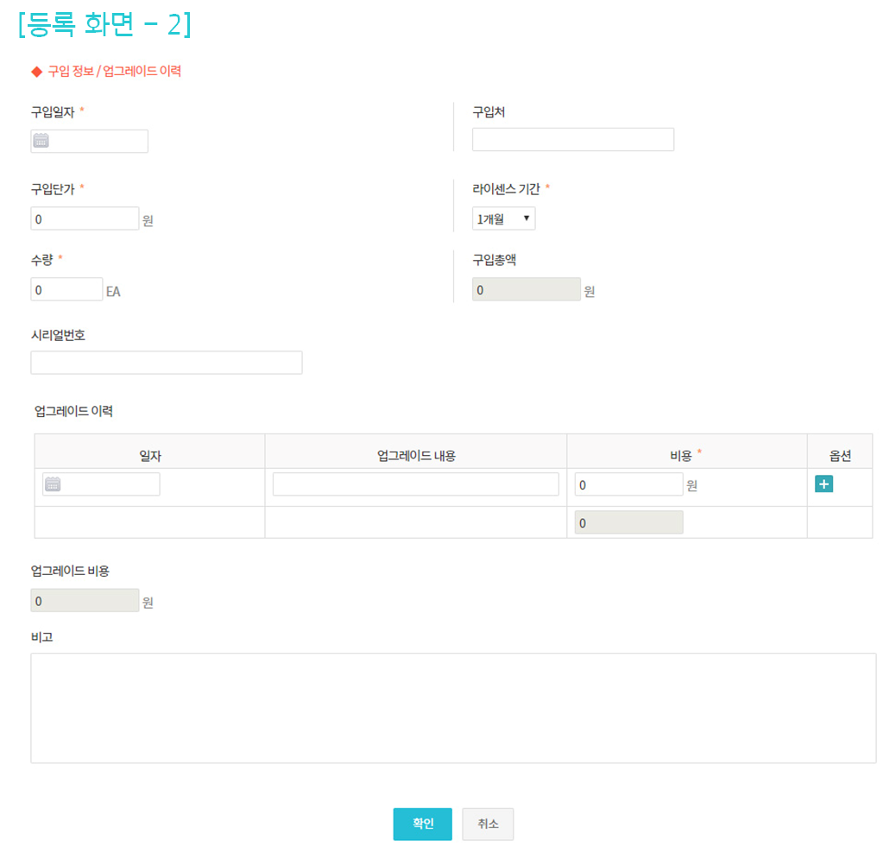Select the 수량 quantity input
This screenshot has width=883, height=847.
tap(66, 289)
